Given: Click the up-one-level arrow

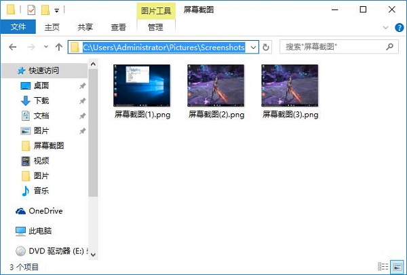Looking at the screenshot, I should click(58, 48).
